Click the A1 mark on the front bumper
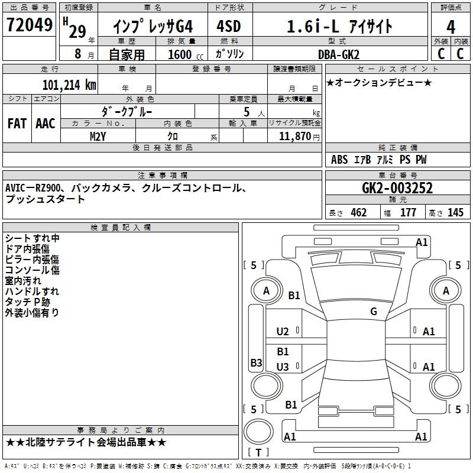This screenshot has width=473, height=473. [422, 242]
